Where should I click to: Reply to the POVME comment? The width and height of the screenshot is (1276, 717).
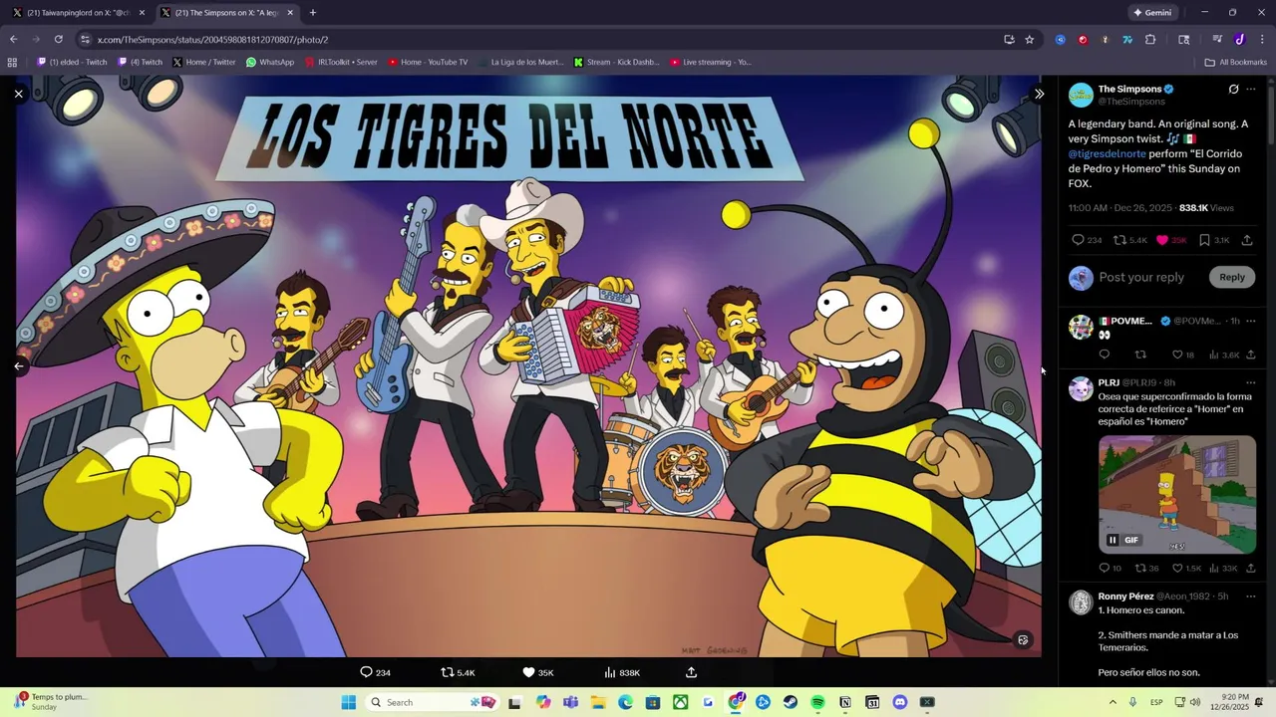(1104, 355)
